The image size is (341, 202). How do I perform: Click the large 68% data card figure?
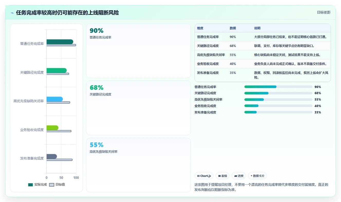(97, 88)
